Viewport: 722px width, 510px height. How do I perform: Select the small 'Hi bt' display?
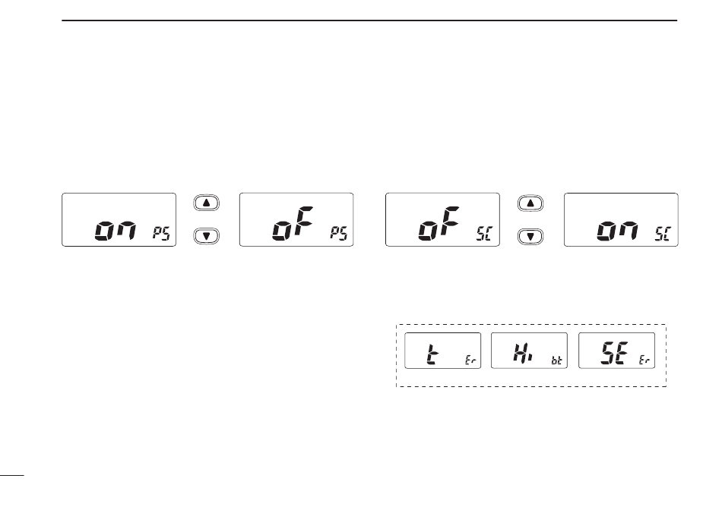[529, 351]
